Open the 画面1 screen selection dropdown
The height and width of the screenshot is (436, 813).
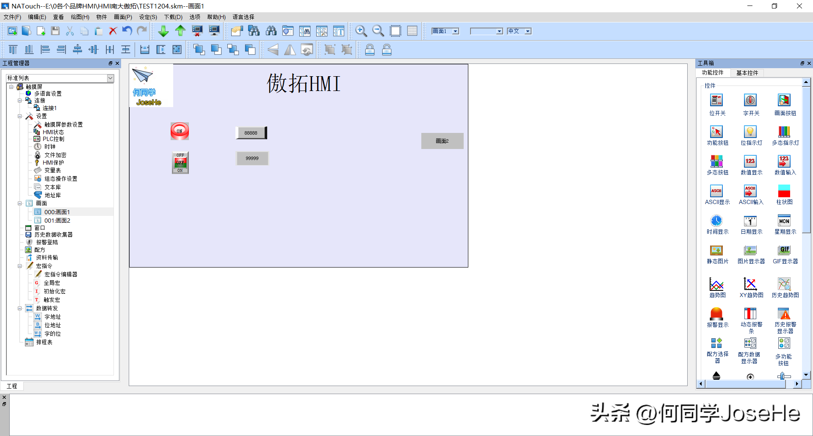(x=456, y=31)
